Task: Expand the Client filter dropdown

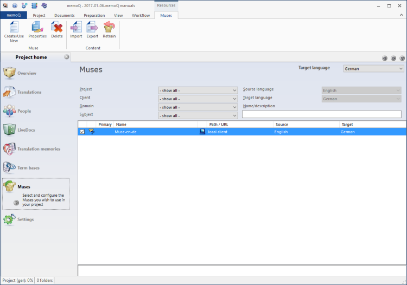Action: click(x=198, y=99)
